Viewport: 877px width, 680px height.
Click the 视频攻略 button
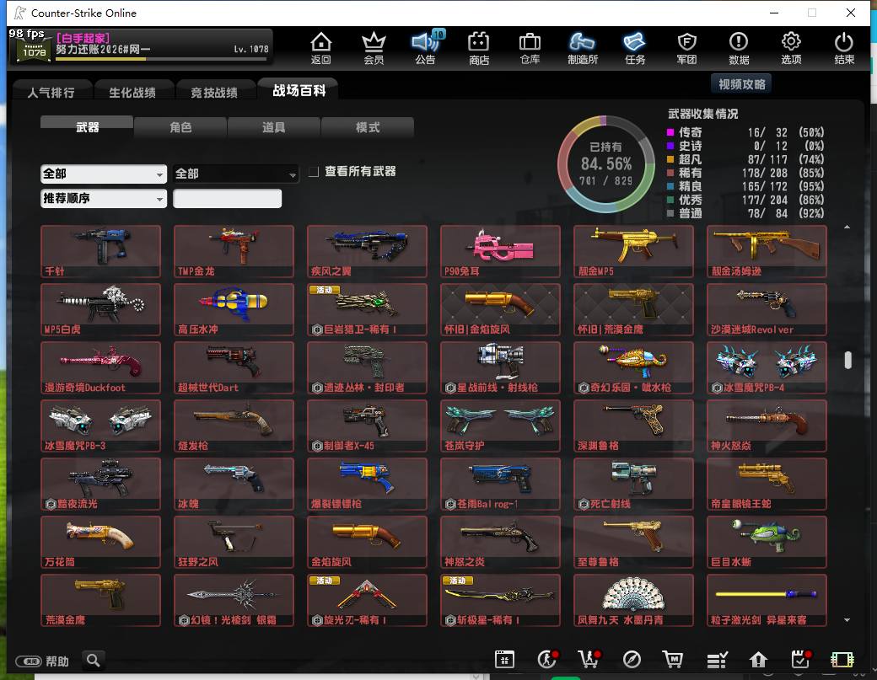coord(741,83)
